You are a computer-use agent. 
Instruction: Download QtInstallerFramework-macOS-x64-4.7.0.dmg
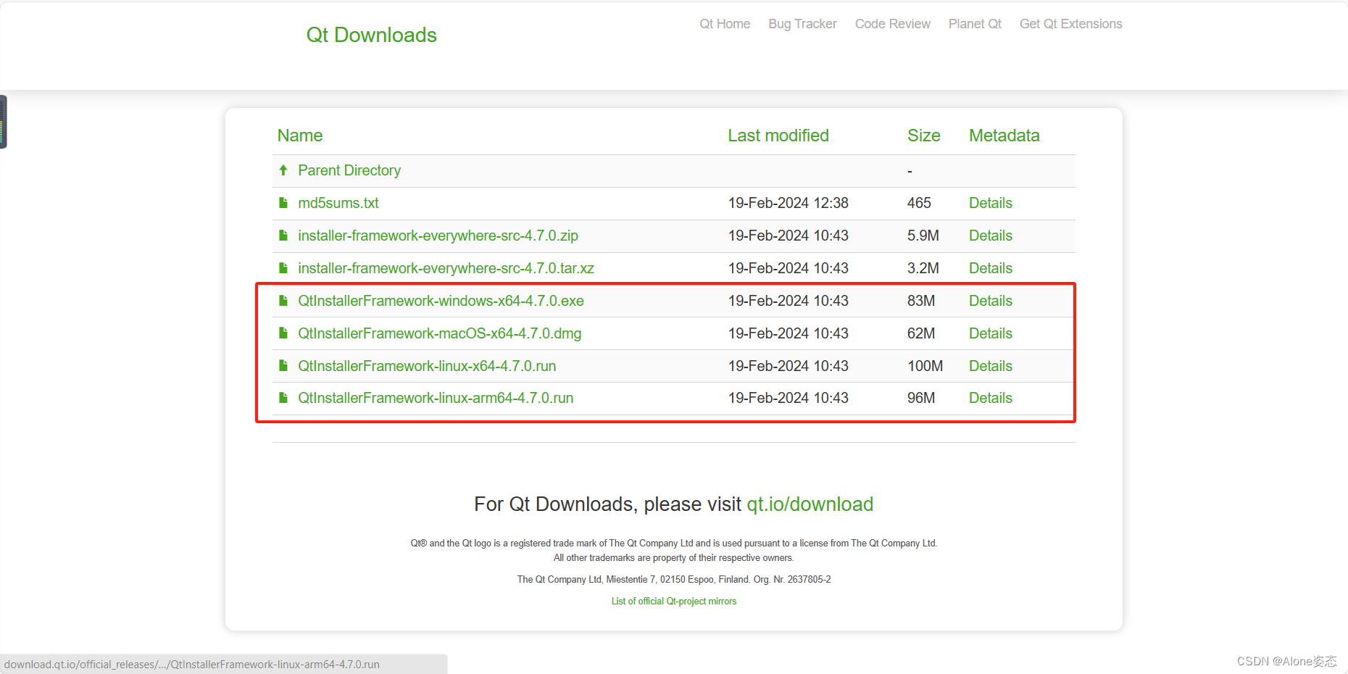[x=440, y=333]
